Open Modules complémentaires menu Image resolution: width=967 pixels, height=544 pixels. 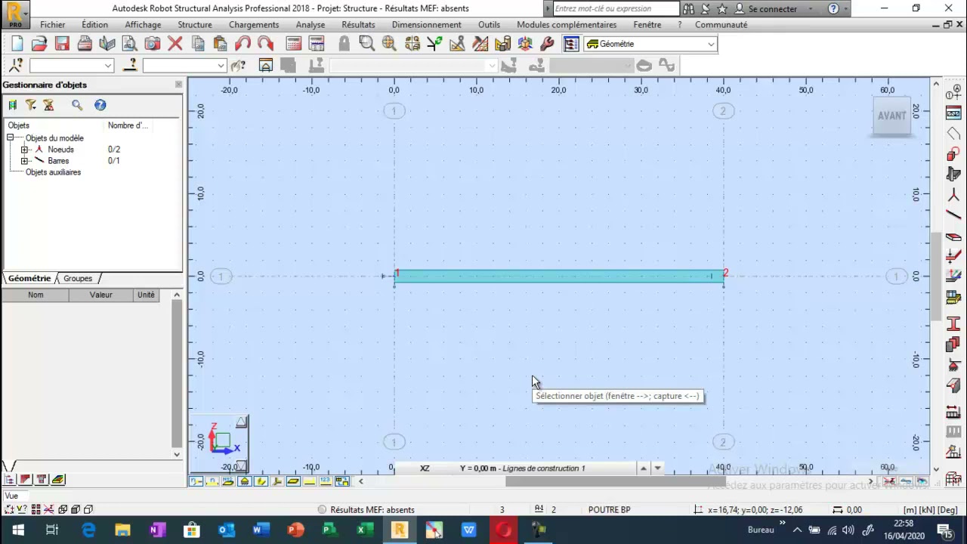567,24
